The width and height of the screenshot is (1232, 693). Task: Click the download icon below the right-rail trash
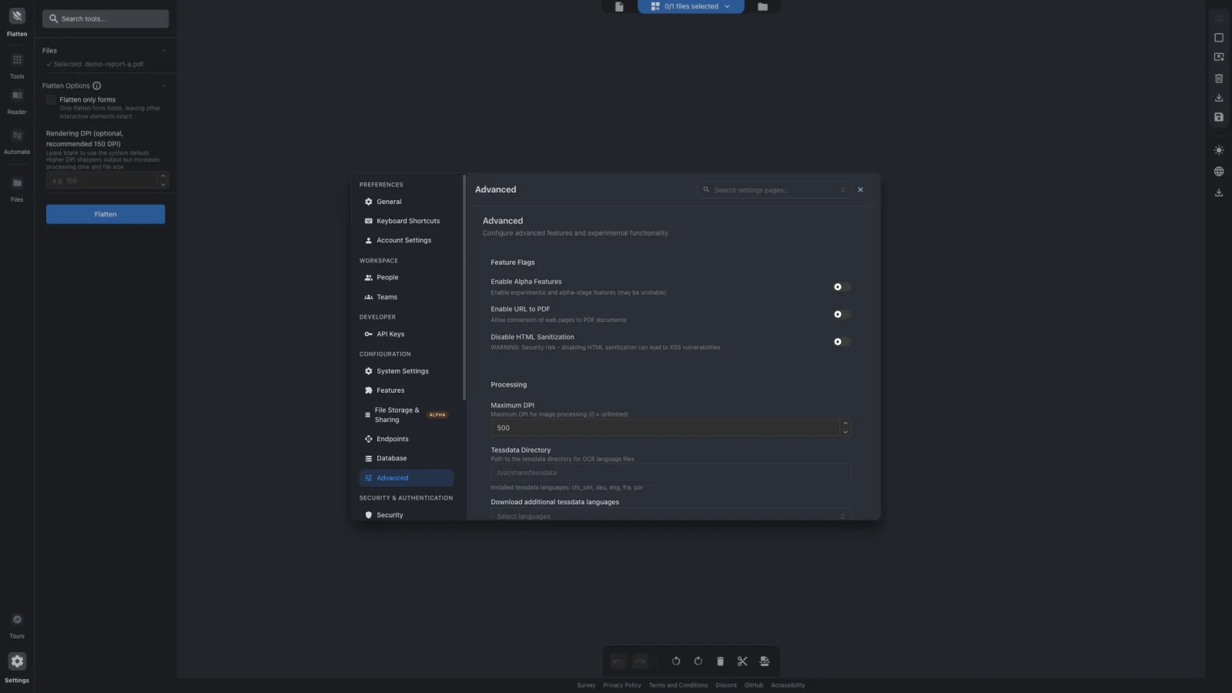pyautogui.click(x=1219, y=98)
